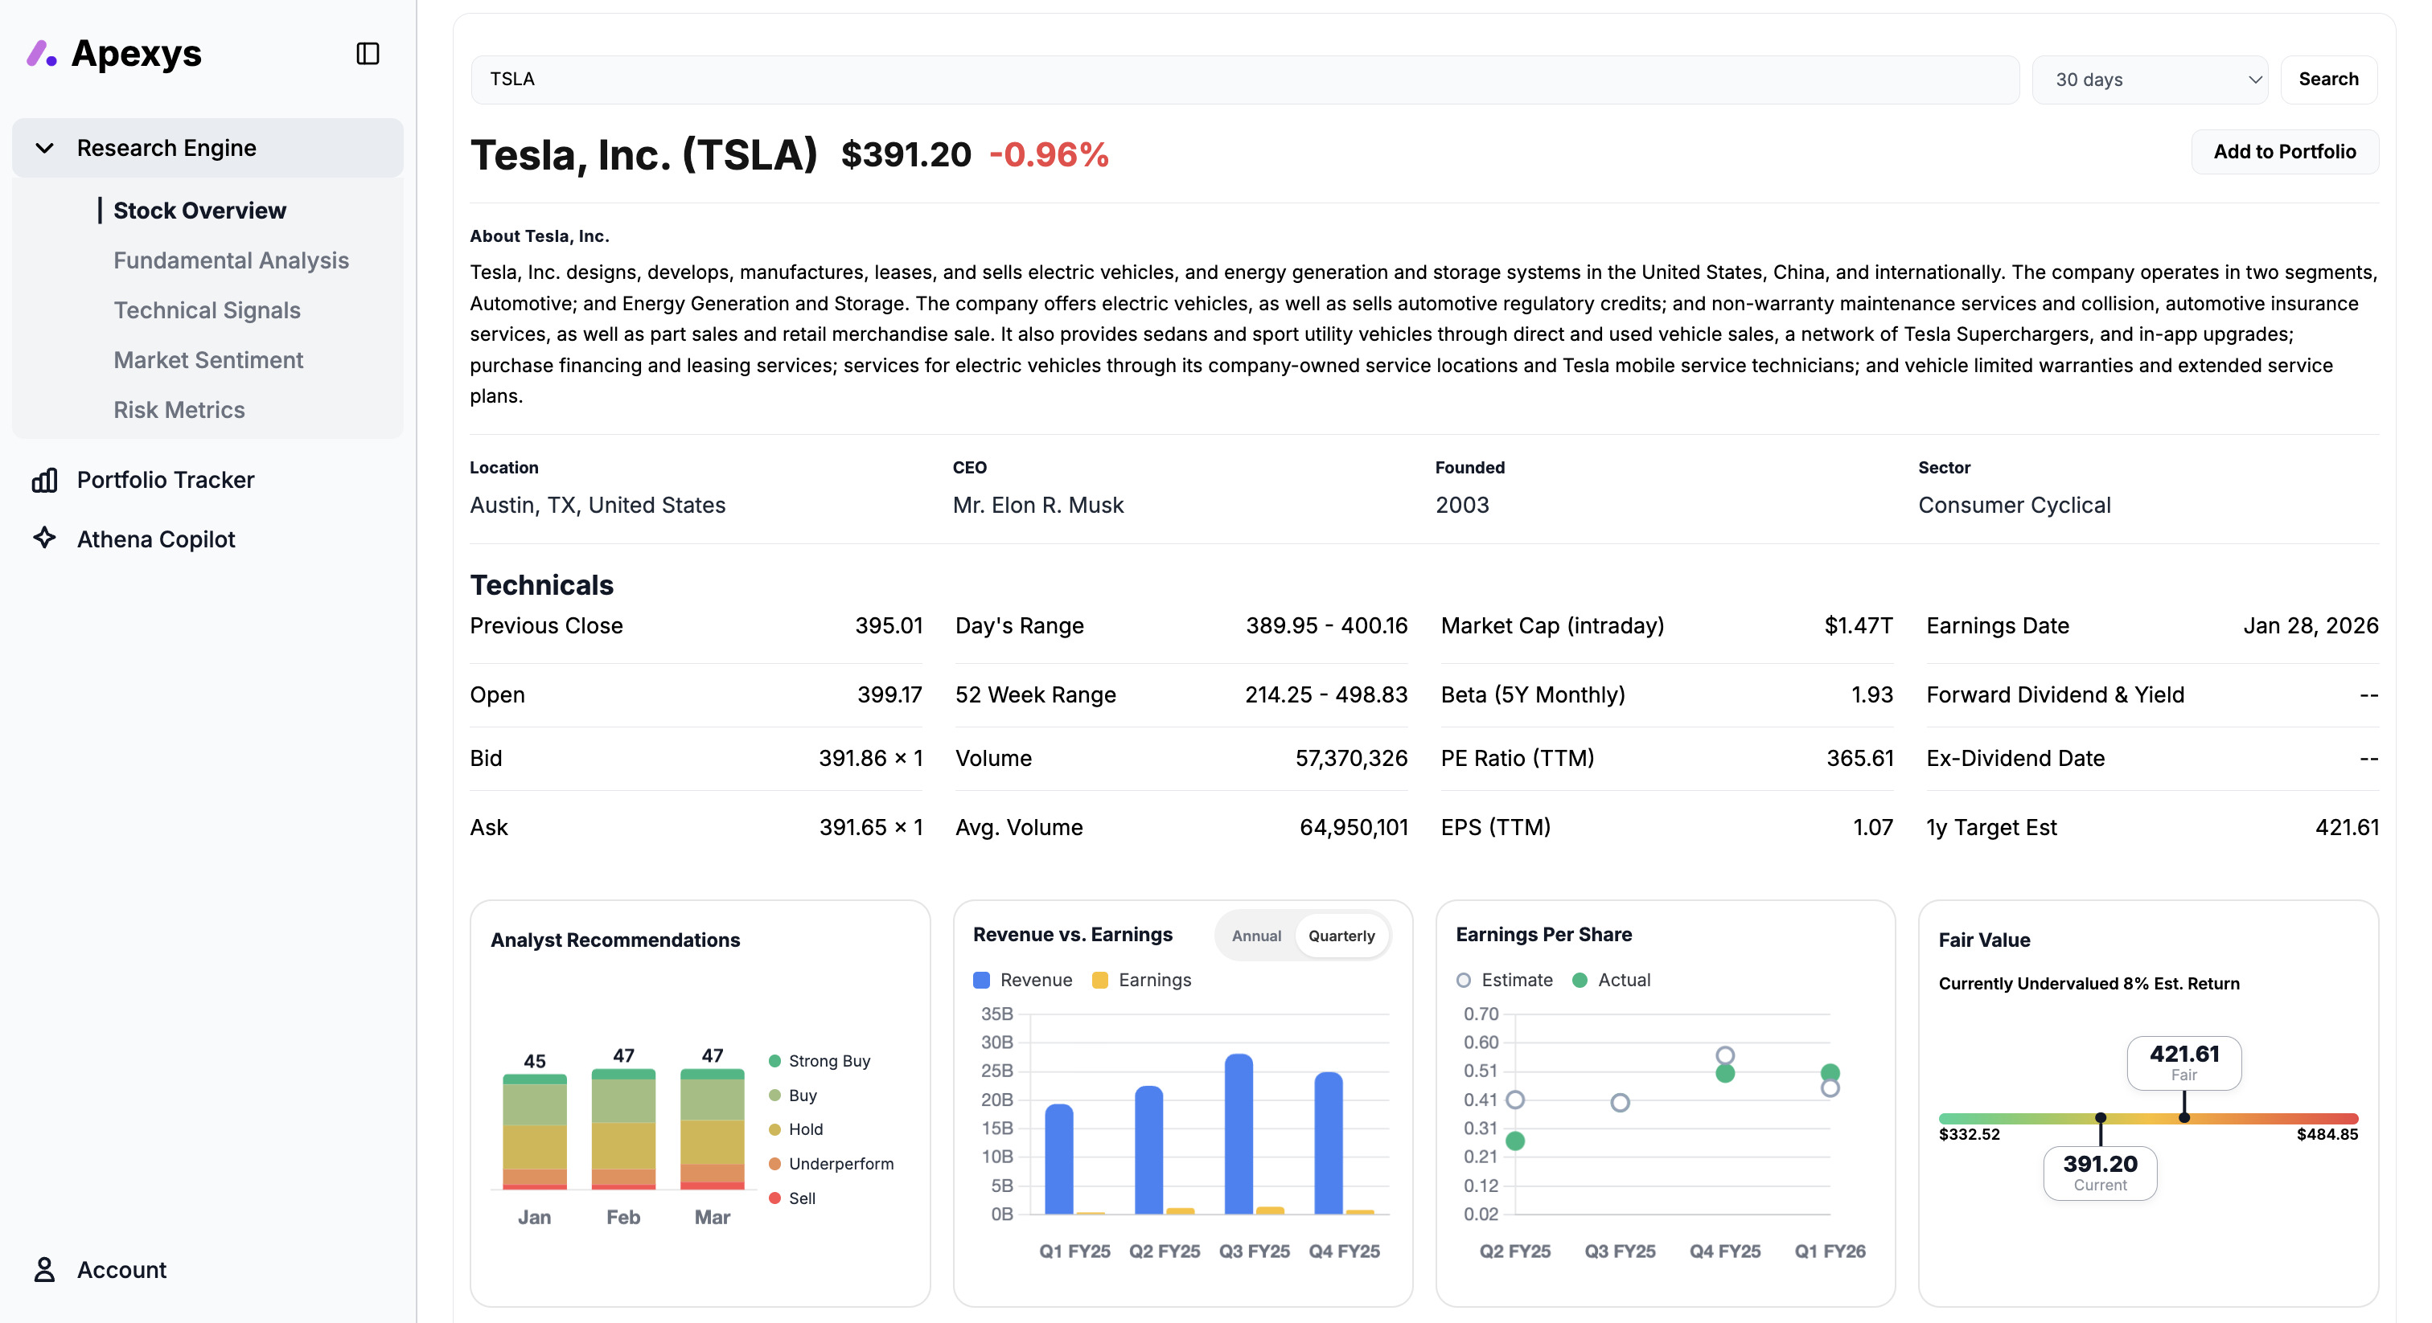2432x1323 pixels.
Task: Collapse the sidebar using the panel icon
Action: (x=368, y=54)
